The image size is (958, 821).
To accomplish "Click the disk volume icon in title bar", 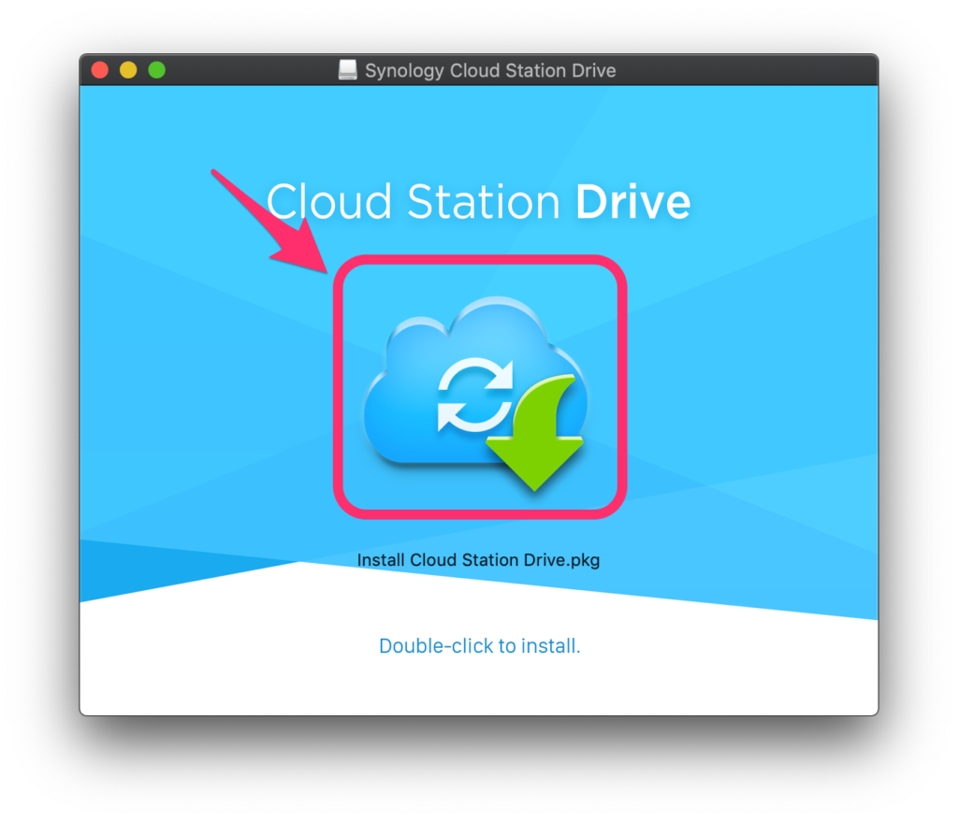I will pyautogui.click(x=348, y=70).
